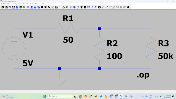This screenshot has width=176, height=99.
Task: Open the waveform traces icon
Action: click(56, 7)
